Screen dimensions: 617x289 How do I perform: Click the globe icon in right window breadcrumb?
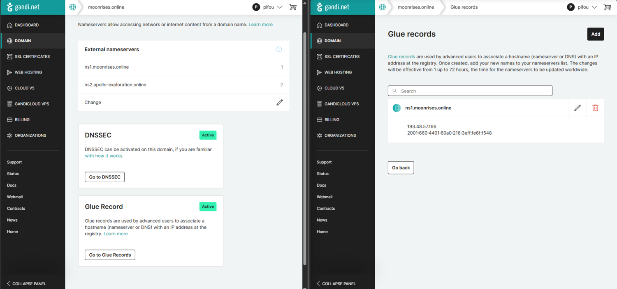[x=383, y=7]
